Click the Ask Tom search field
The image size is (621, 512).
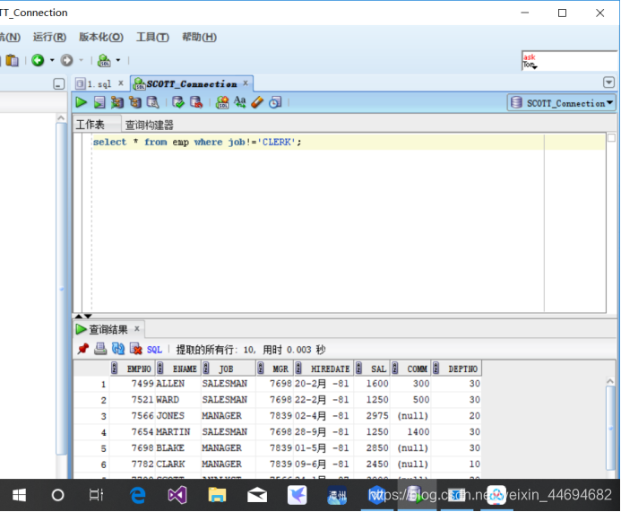(570, 61)
